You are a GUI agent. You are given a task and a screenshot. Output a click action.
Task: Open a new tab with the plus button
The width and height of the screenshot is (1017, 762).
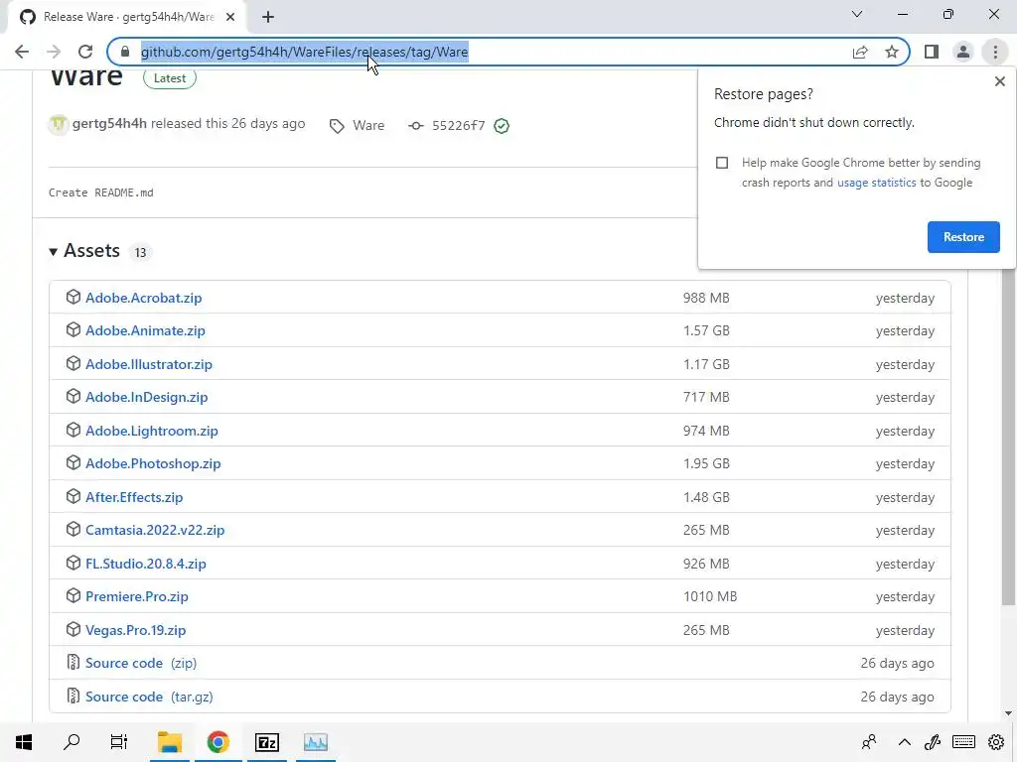268,17
